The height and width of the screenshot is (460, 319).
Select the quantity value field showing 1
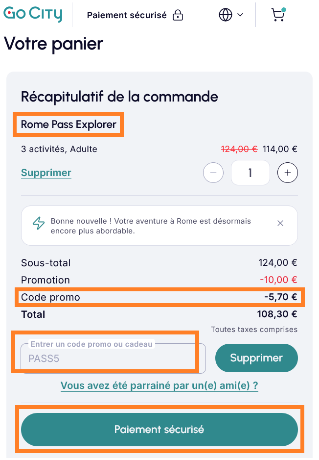tap(250, 173)
